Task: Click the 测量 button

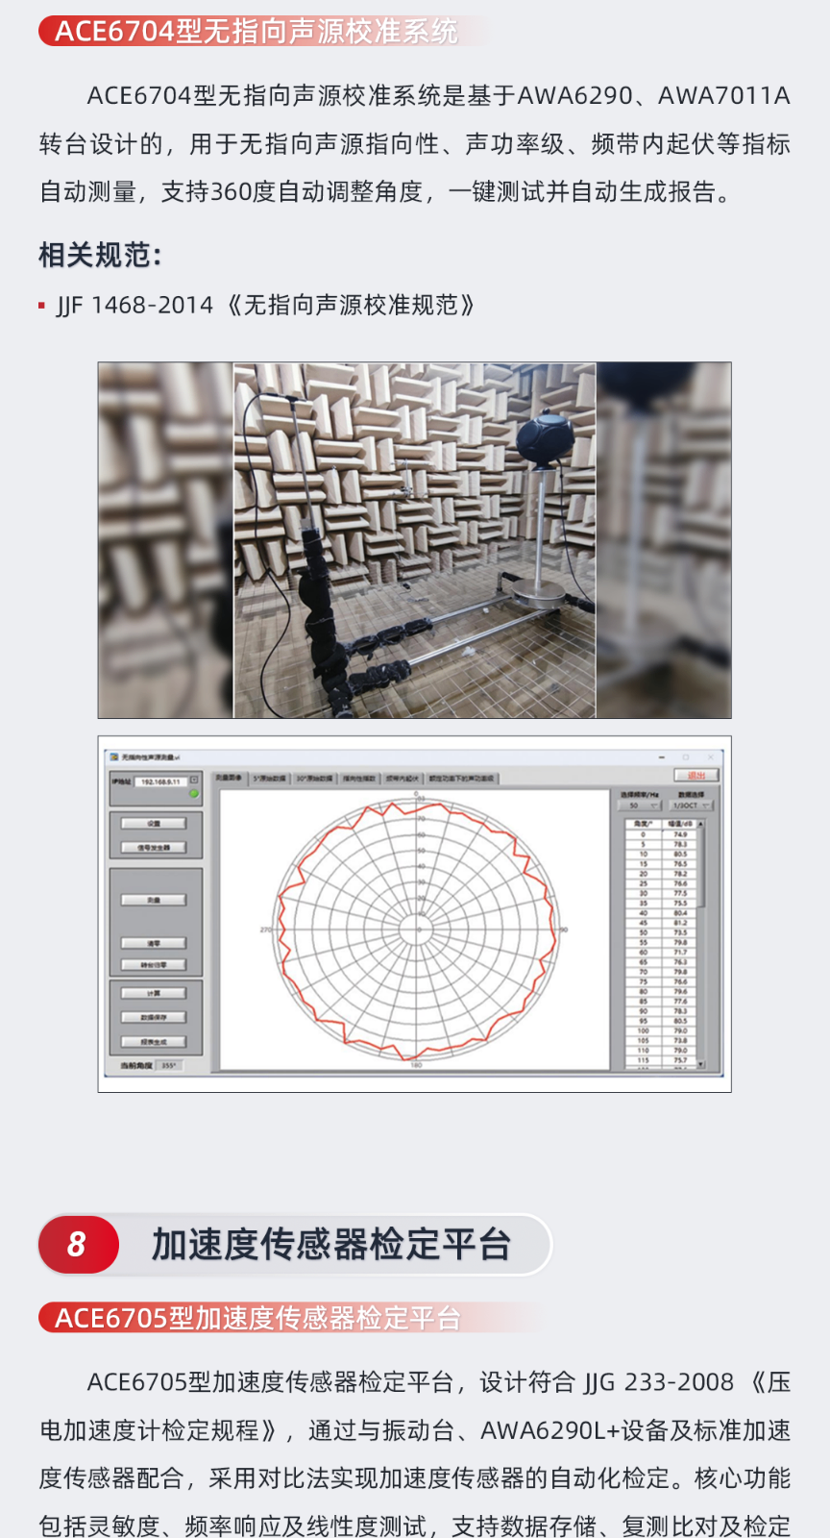Action: coord(155,900)
